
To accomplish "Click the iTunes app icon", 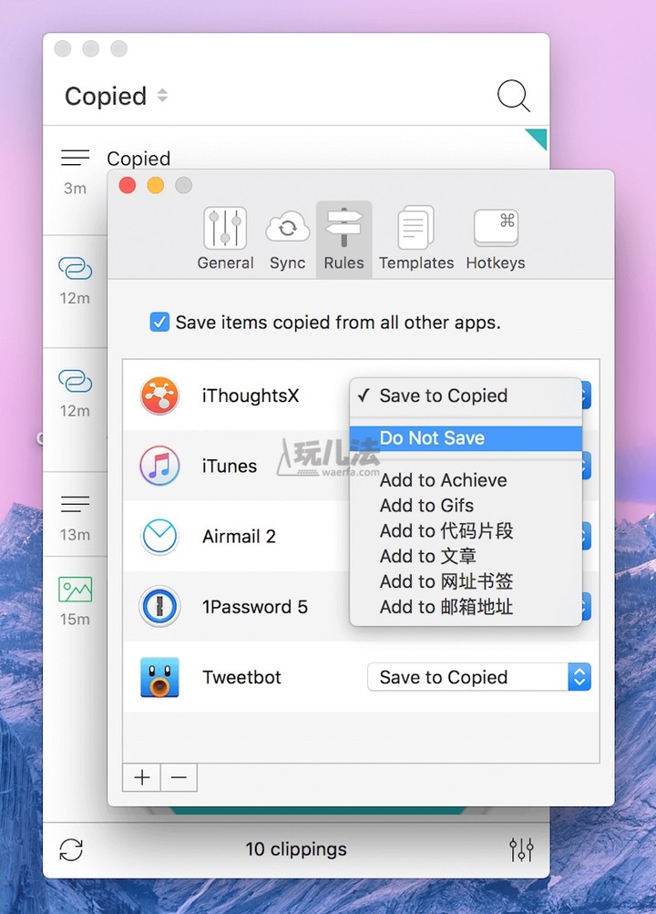I will click(x=159, y=466).
